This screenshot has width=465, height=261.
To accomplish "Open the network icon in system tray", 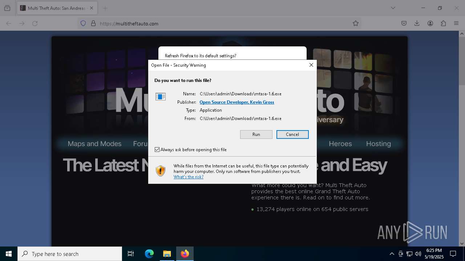I will coord(409,254).
